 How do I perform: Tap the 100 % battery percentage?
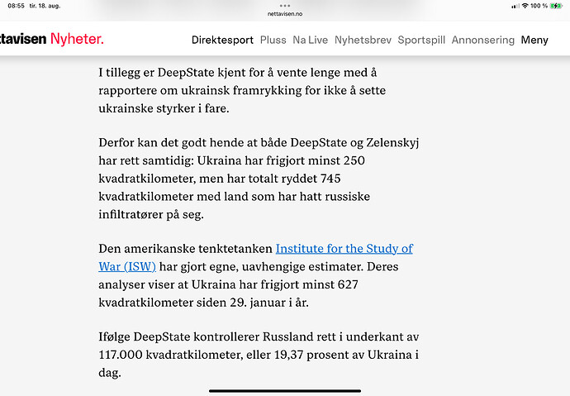click(x=539, y=6)
